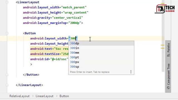This screenshot has width=178, height=100.
Task: Place cursor in layout_width value 300
Action: tap(73, 38)
